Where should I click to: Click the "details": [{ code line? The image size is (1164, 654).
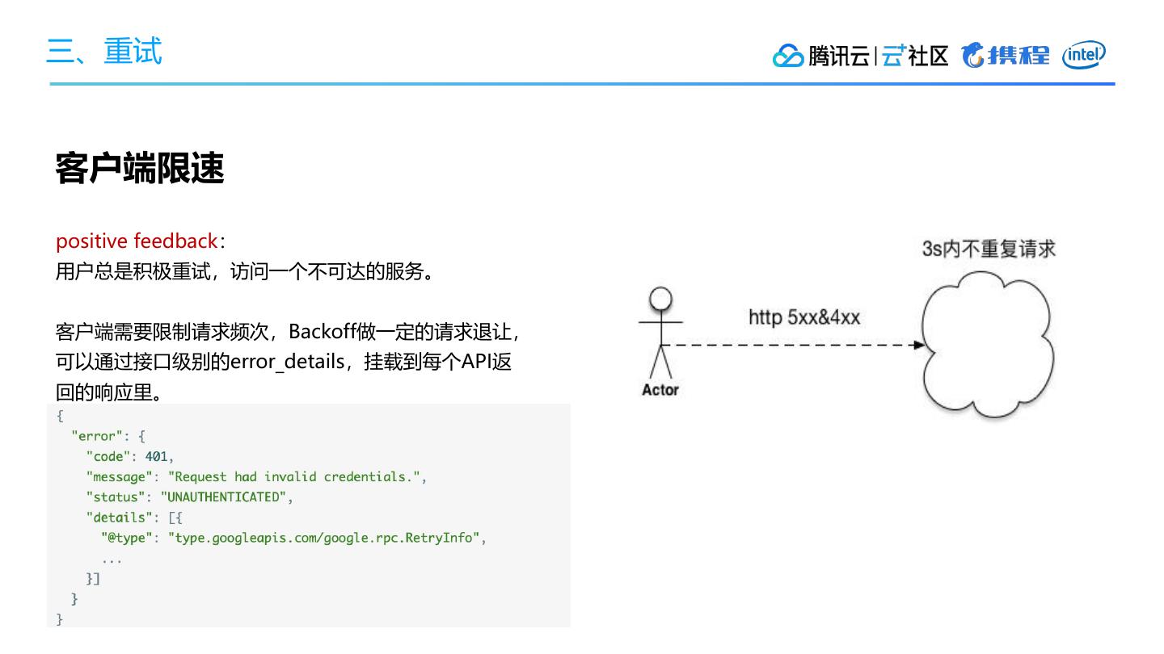pyautogui.click(x=134, y=517)
